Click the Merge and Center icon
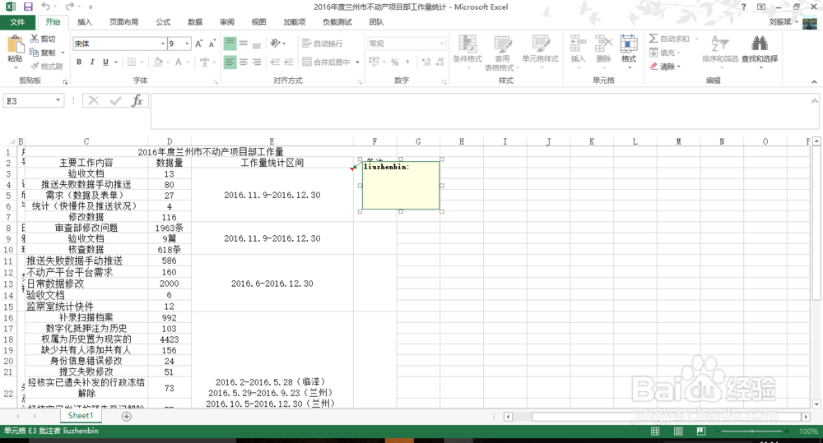823x443 pixels. [306, 62]
